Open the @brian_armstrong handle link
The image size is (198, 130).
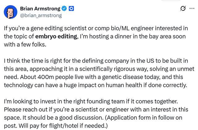[41, 15]
